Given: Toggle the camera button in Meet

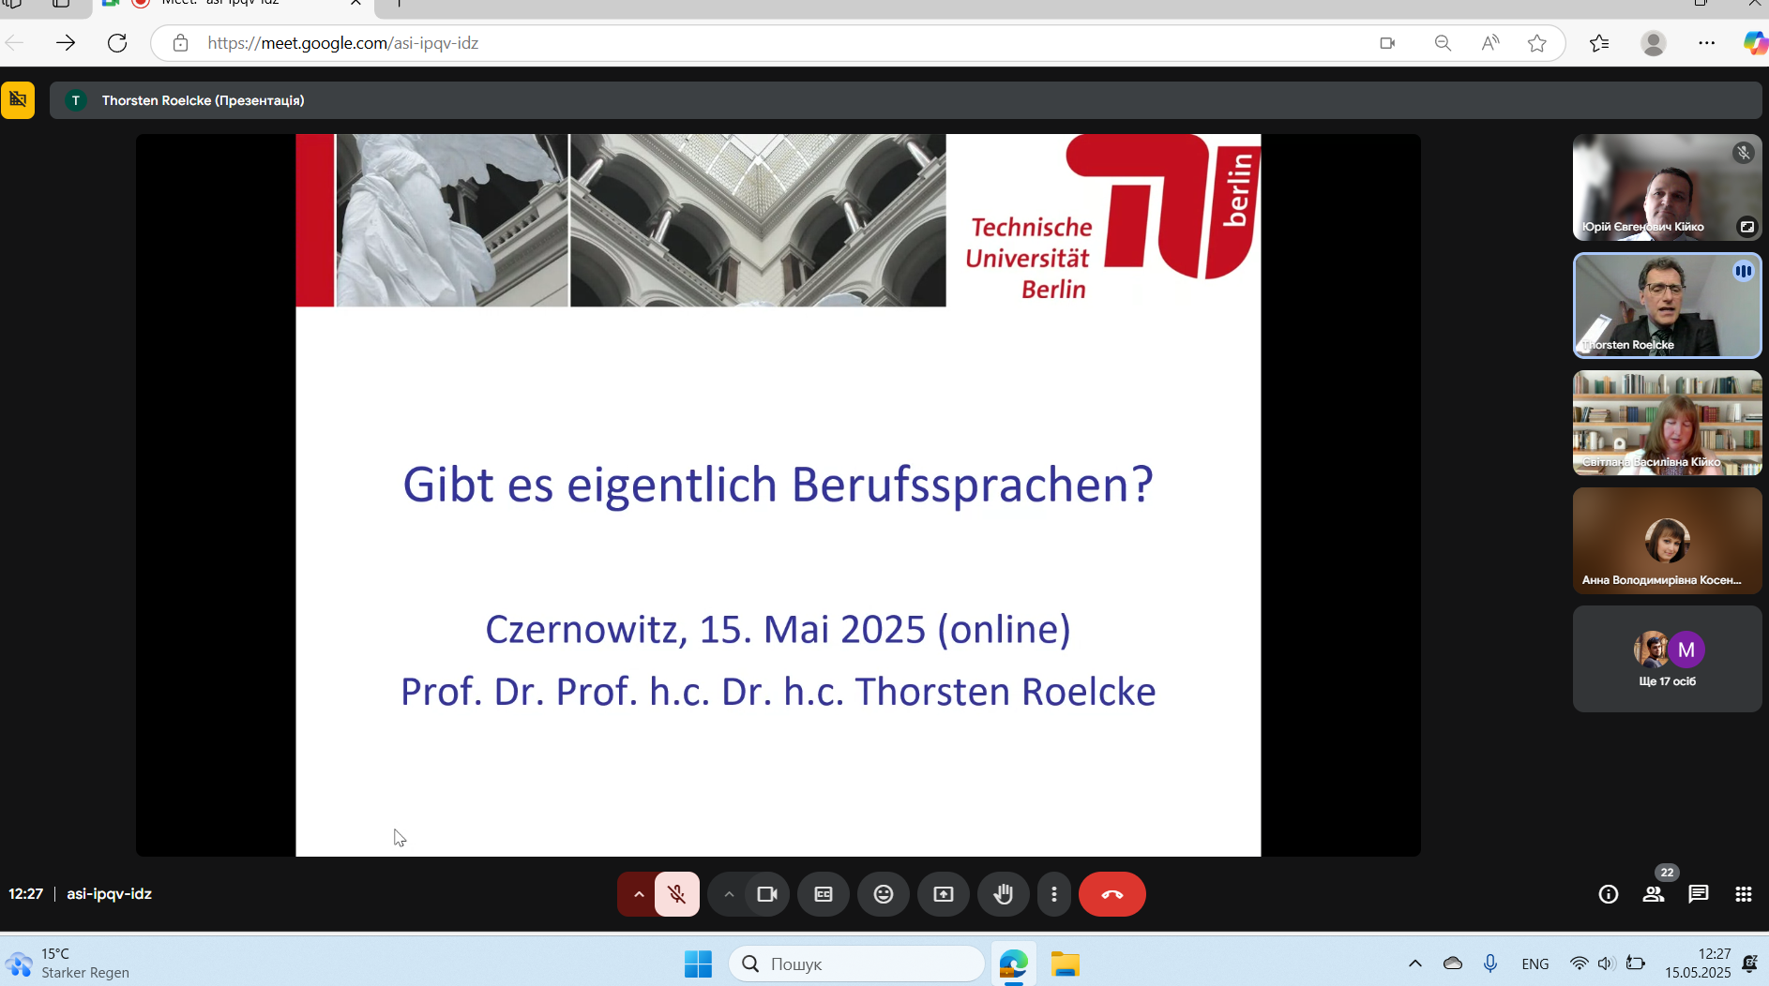Looking at the screenshot, I should pos(767,894).
